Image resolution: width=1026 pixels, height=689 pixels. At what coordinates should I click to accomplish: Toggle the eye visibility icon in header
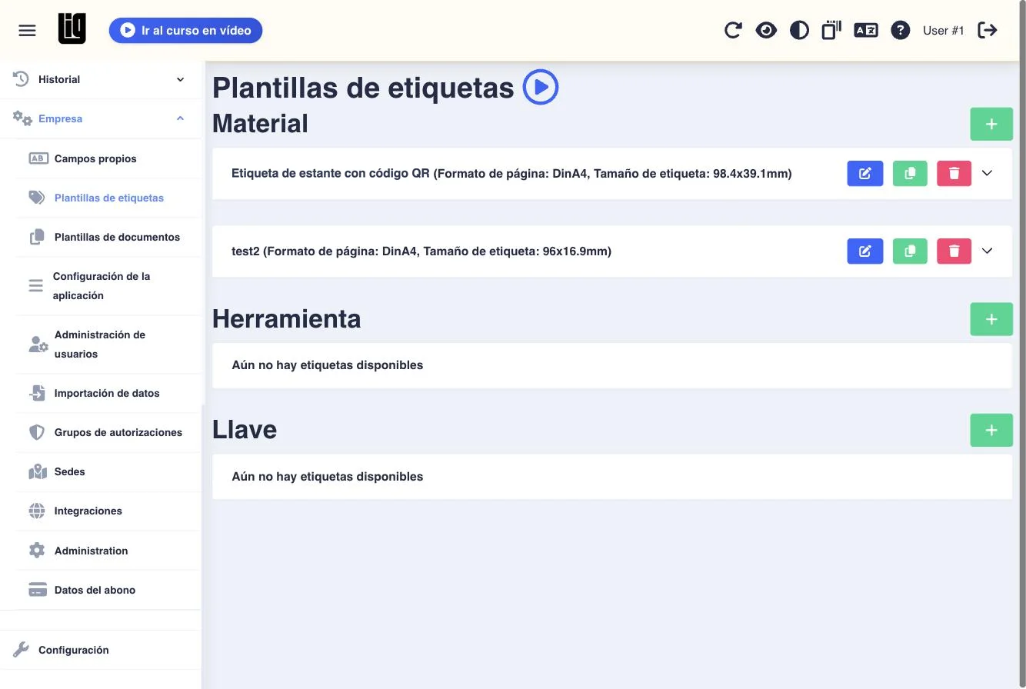click(x=766, y=30)
